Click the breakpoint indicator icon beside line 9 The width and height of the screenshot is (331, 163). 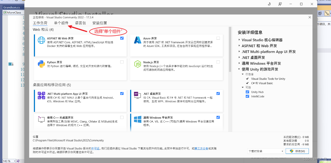pyautogui.click(x=11, y=64)
